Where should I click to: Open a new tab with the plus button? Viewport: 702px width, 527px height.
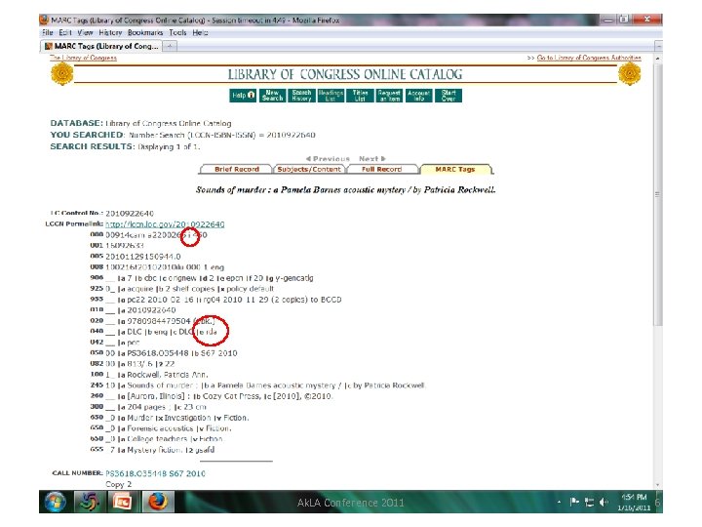coord(170,46)
